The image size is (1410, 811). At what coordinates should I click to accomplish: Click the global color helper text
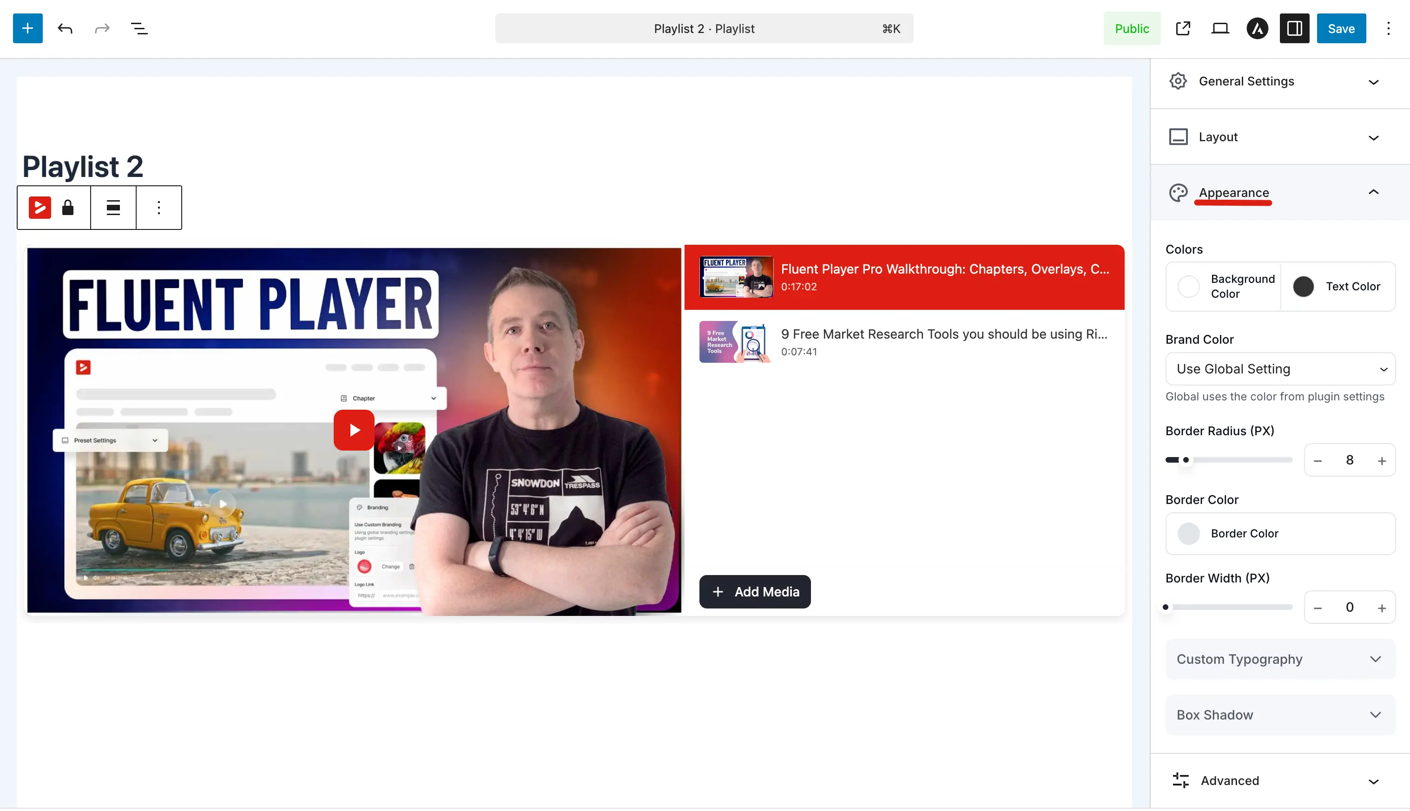1275,397
